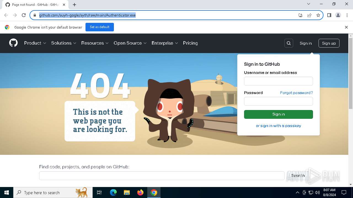Open the Pricing page
The height and width of the screenshot is (198, 353).
(190, 43)
